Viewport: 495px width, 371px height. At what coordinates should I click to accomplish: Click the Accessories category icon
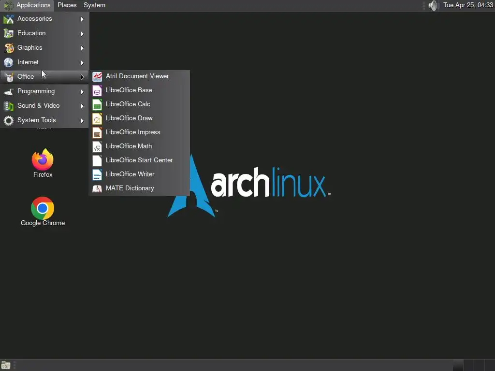pos(9,19)
